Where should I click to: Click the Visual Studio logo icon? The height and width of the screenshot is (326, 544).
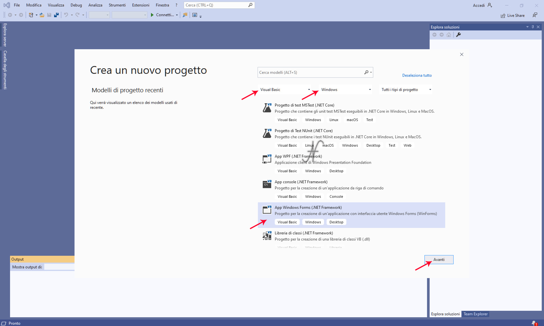(6, 5)
